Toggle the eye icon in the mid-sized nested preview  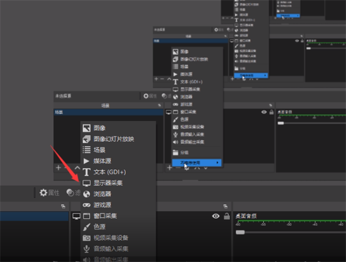pos(264,112)
